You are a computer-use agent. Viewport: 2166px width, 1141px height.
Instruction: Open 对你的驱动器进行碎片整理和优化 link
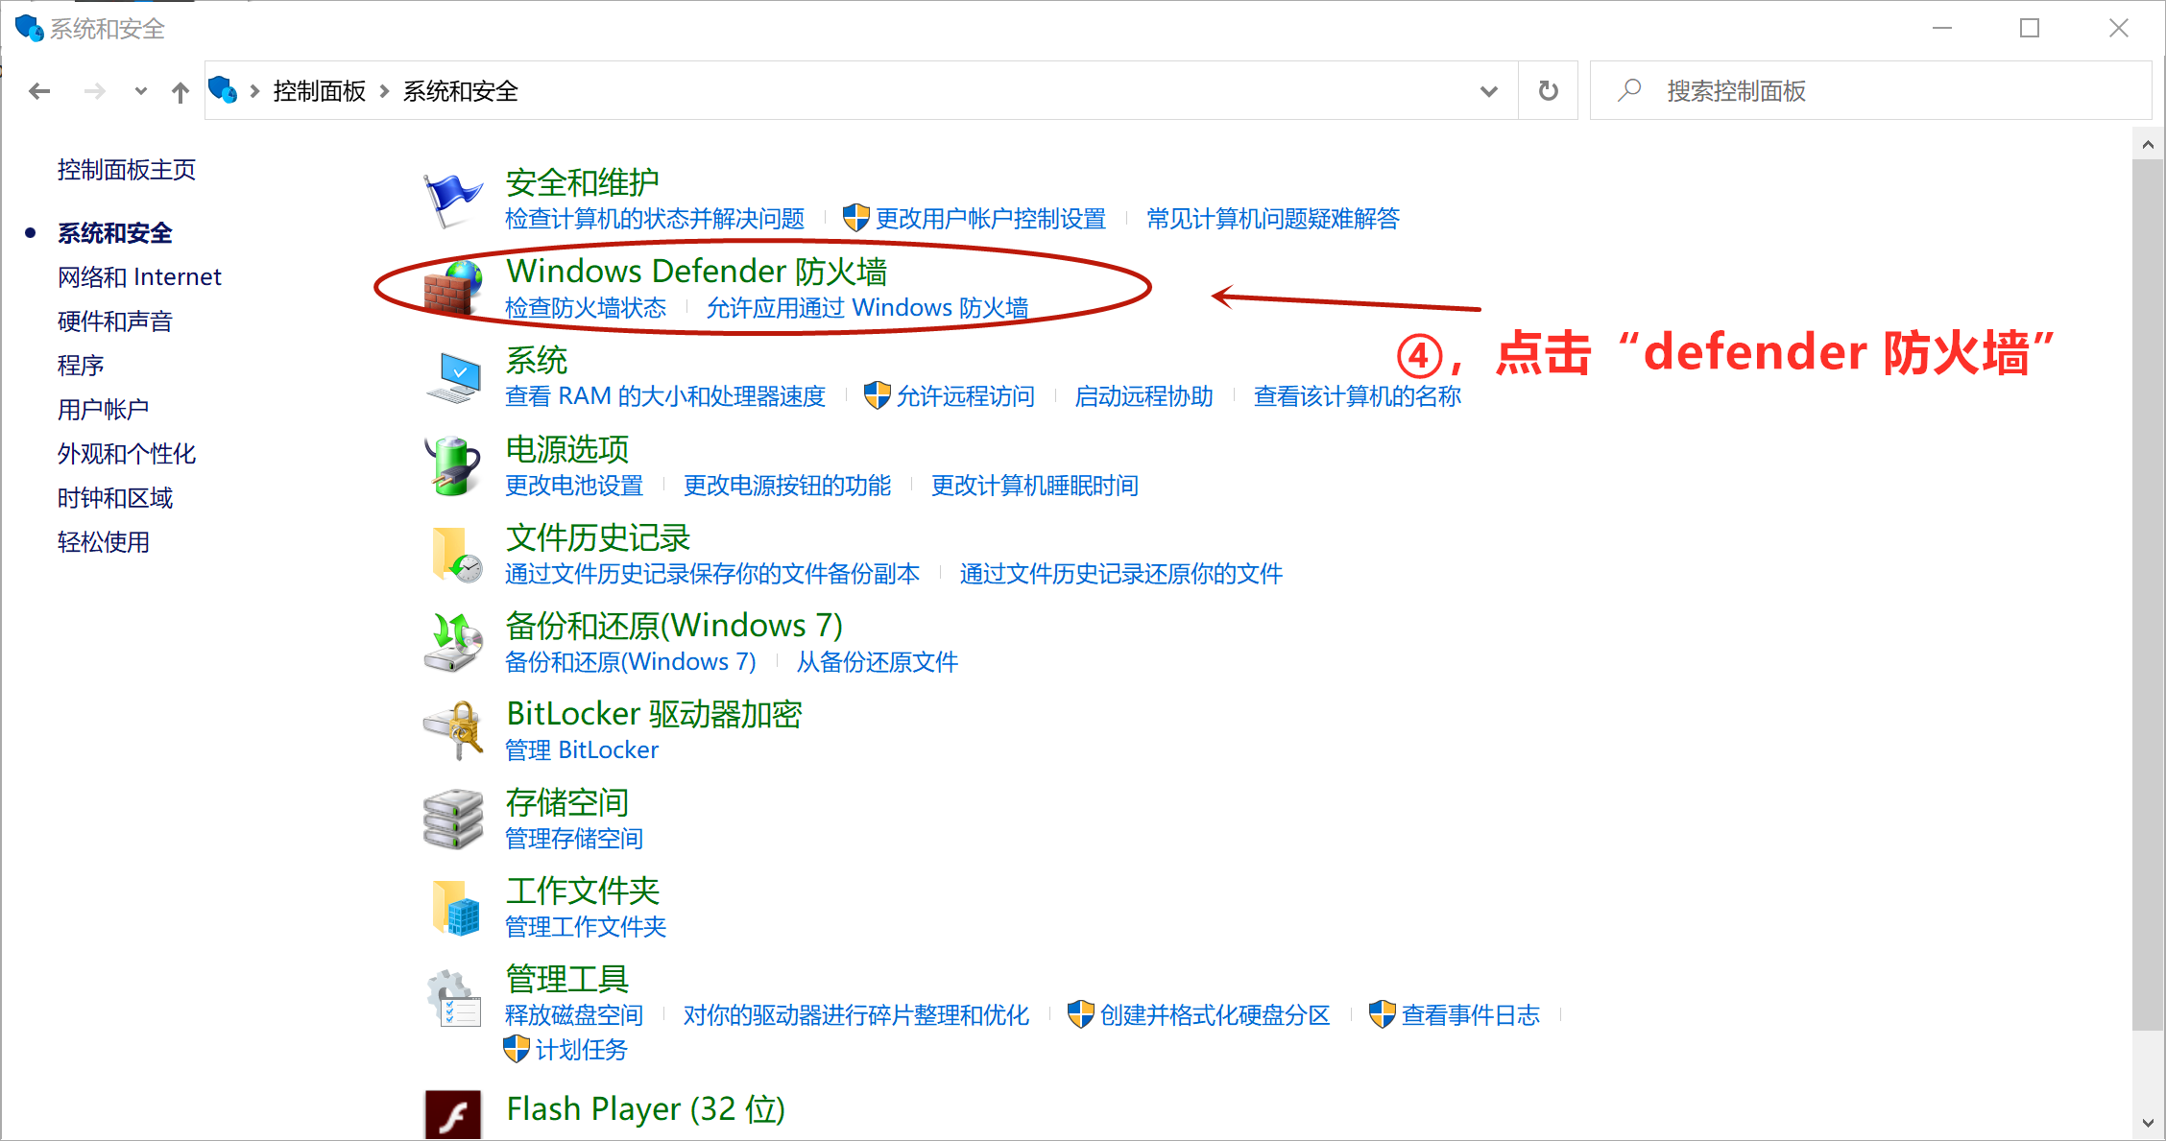click(856, 1015)
